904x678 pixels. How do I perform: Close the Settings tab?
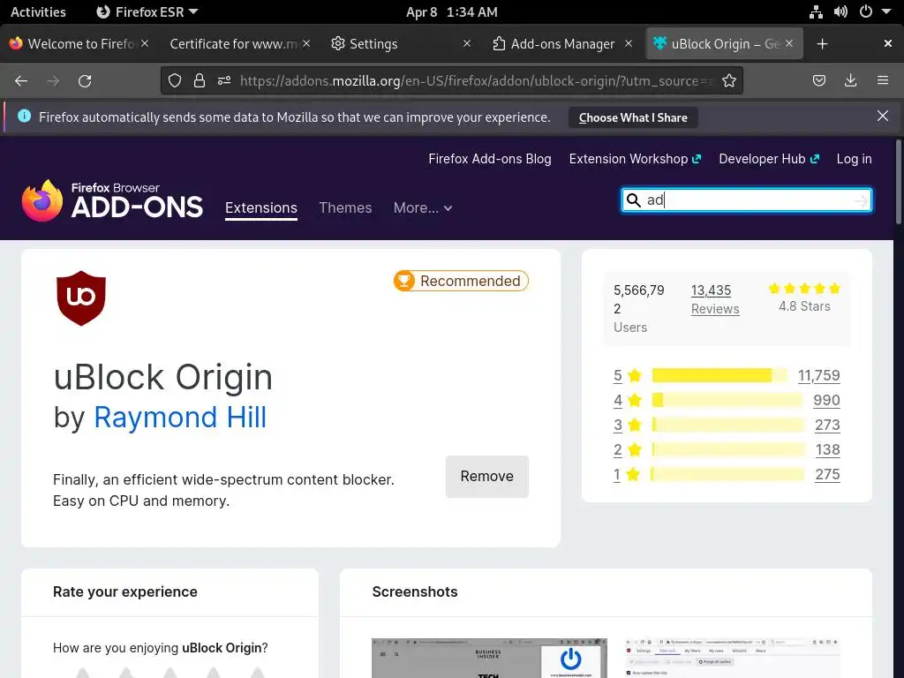(467, 43)
